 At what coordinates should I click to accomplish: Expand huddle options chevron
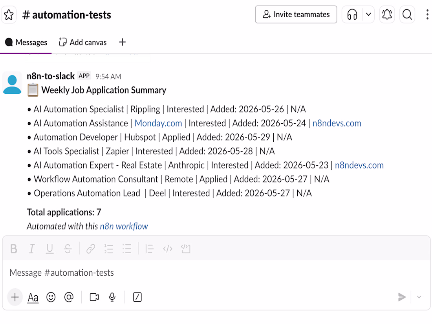(x=368, y=14)
